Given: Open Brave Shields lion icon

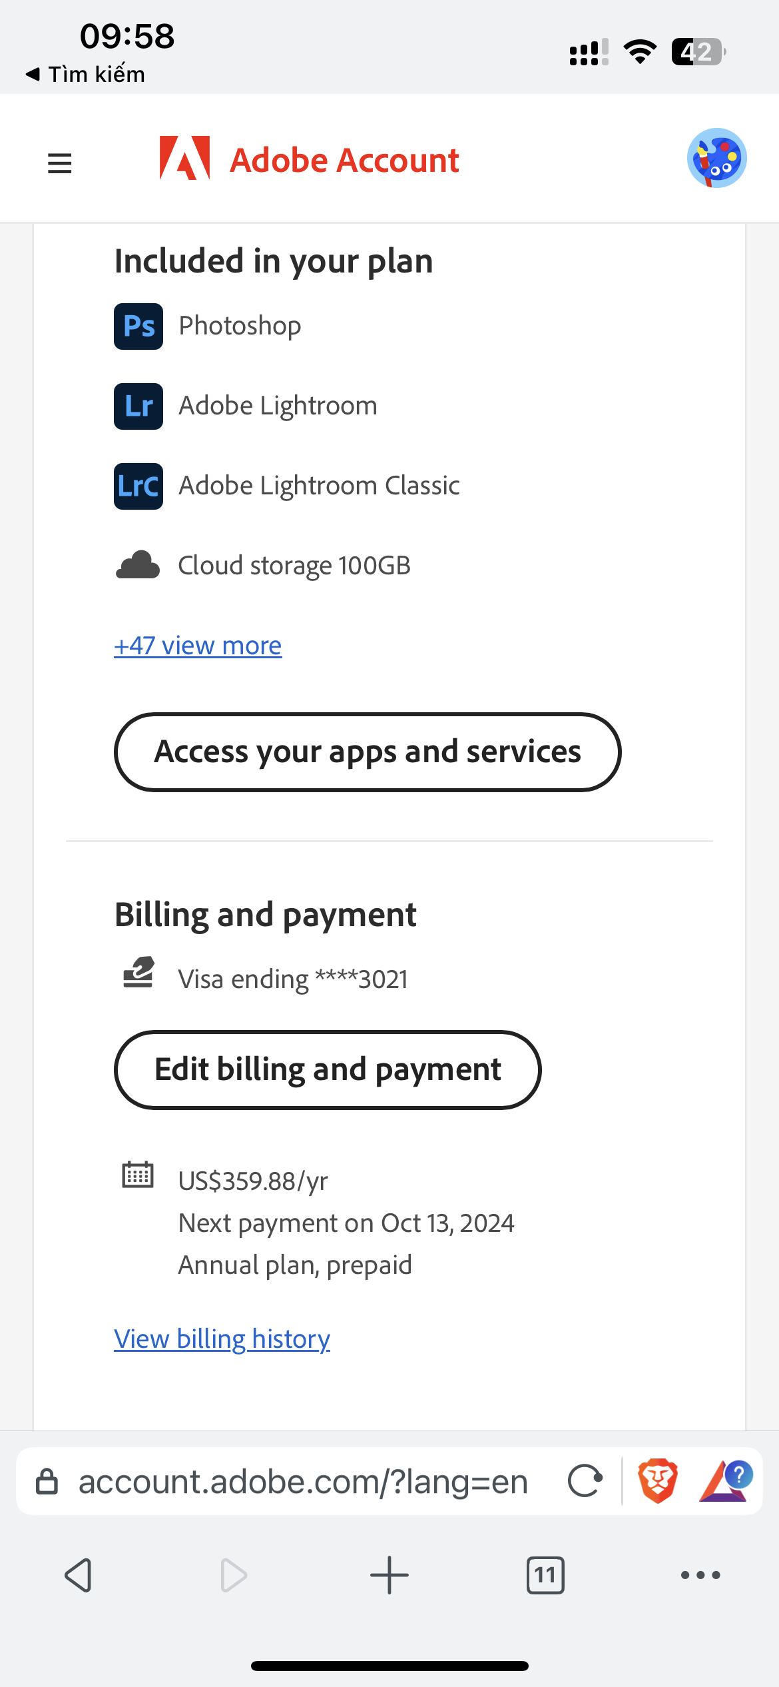Looking at the screenshot, I should pos(658,1481).
